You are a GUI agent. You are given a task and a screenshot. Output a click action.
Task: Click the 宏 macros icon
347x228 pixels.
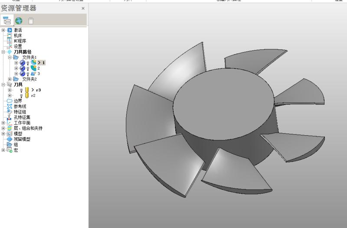coord(10,150)
